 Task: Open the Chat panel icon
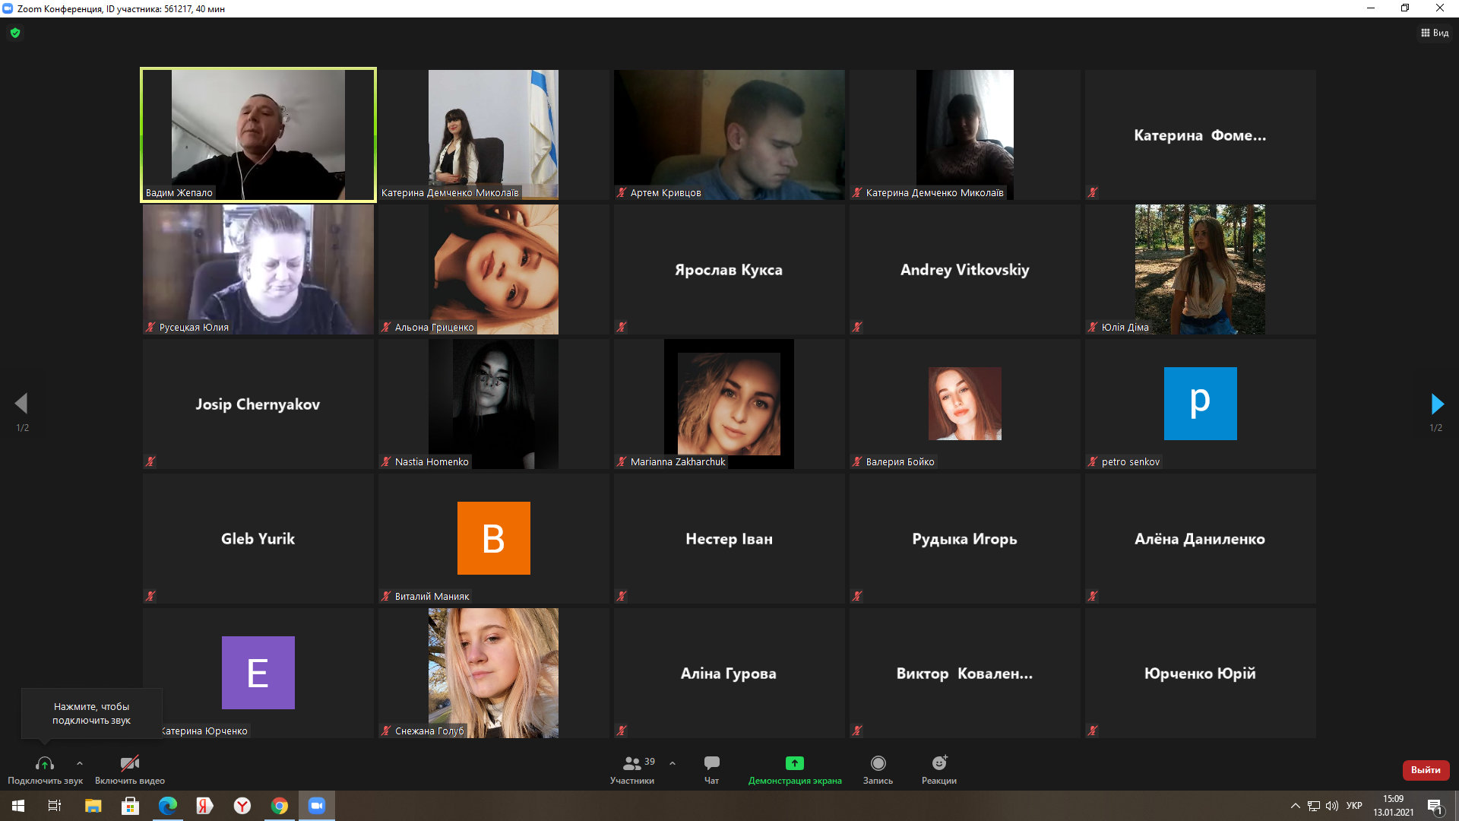[711, 762]
